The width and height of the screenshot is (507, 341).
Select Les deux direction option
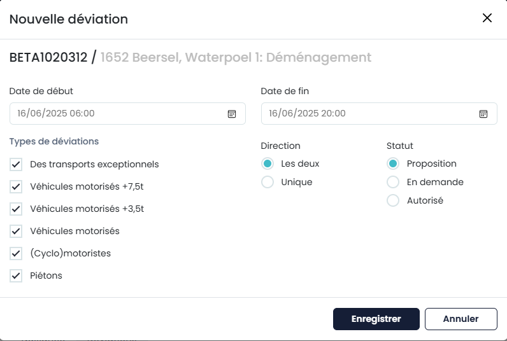268,164
